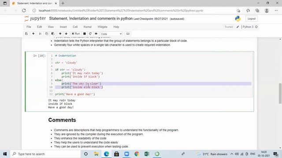Open File Explorer from taskbar
The height and width of the screenshot is (158, 282).
(x=96, y=154)
